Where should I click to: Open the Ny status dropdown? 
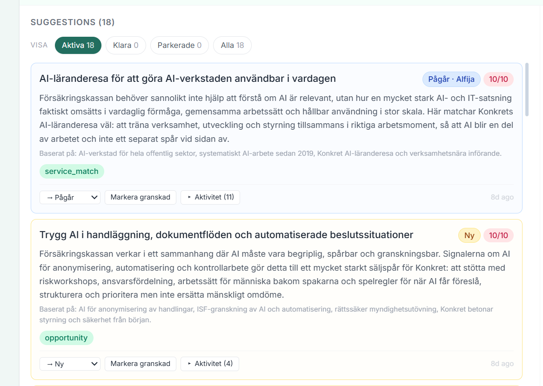tap(70, 364)
